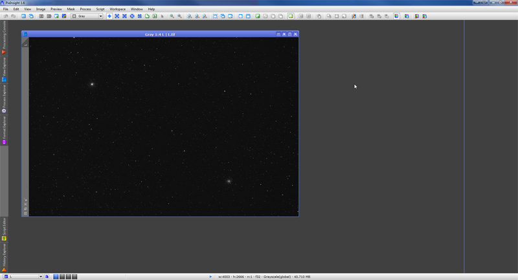Screen dimensions: 518x280
Task: Switch to the second workspace square
Action: [62, 277]
